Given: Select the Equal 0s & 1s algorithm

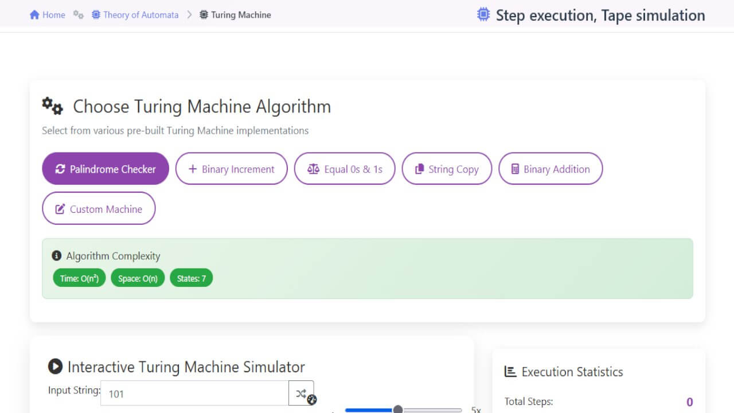Looking at the screenshot, I should point(344,169).
